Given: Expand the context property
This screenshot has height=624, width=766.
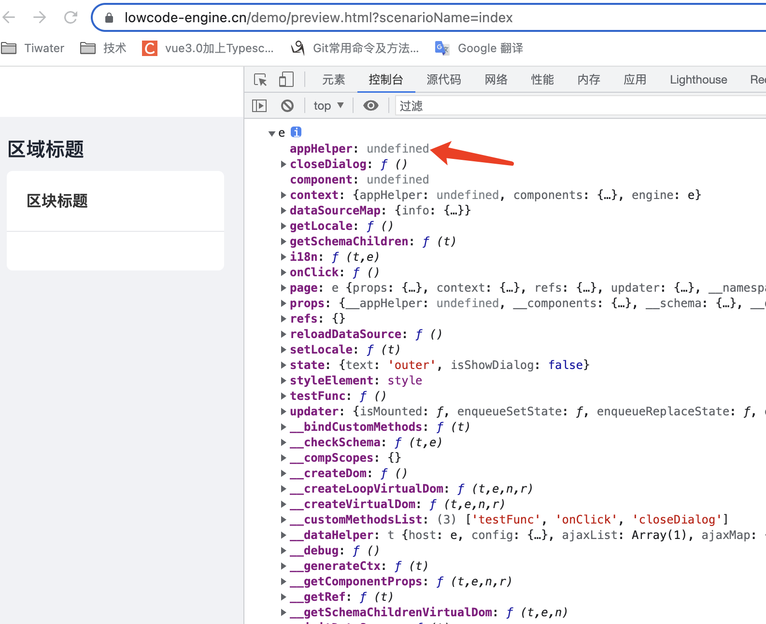Looking at the screenshot, I should 284,195.
